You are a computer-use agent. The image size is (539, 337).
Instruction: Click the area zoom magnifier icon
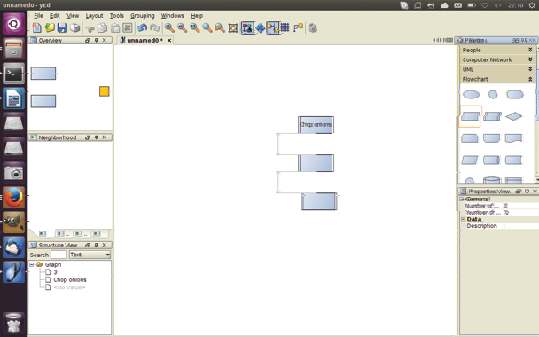[220, 27]
